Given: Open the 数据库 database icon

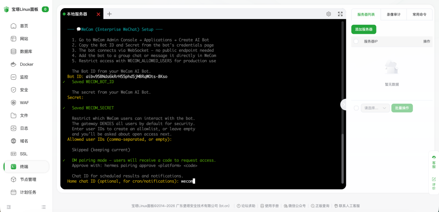Looking at the screenshot, I should coord(13,52).
